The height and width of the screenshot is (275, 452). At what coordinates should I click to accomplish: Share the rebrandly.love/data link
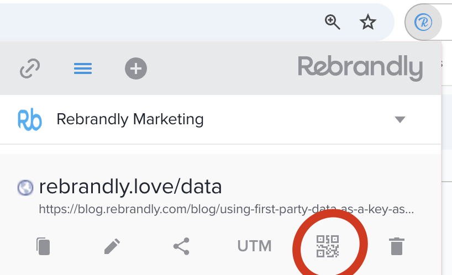[181, 246]
